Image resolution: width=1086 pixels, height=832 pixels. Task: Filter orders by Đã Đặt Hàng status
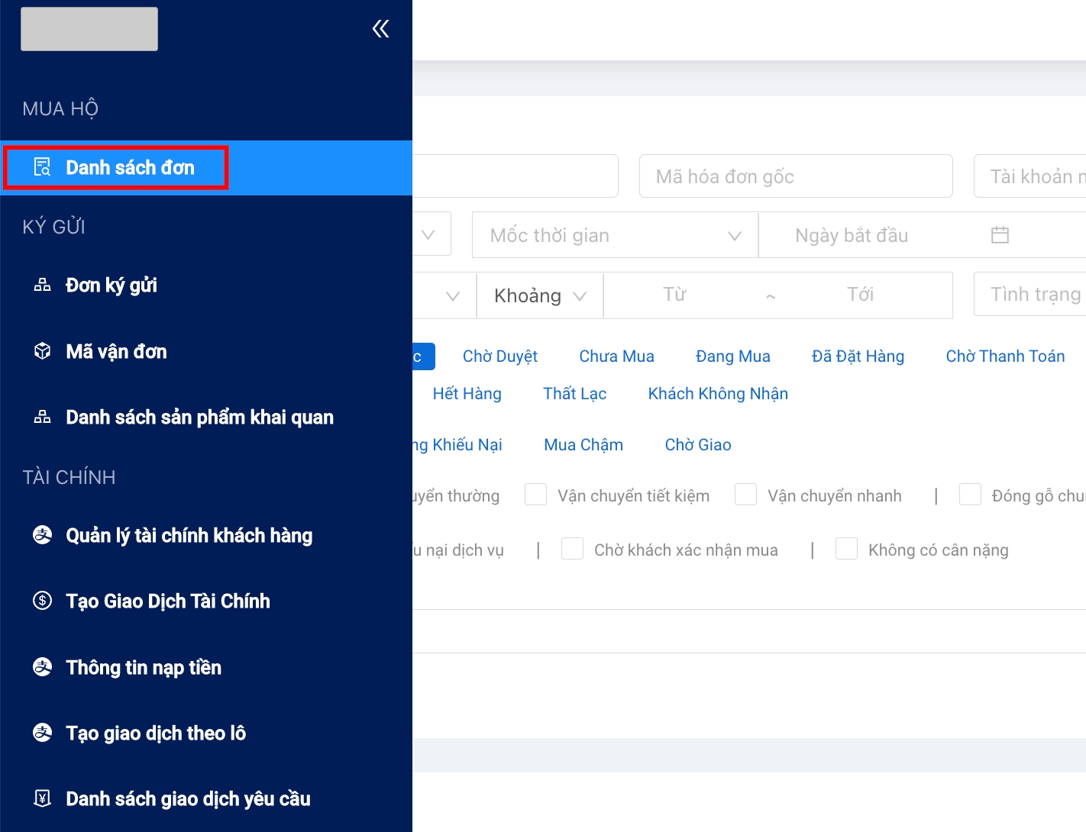click(x=858, y=356)
